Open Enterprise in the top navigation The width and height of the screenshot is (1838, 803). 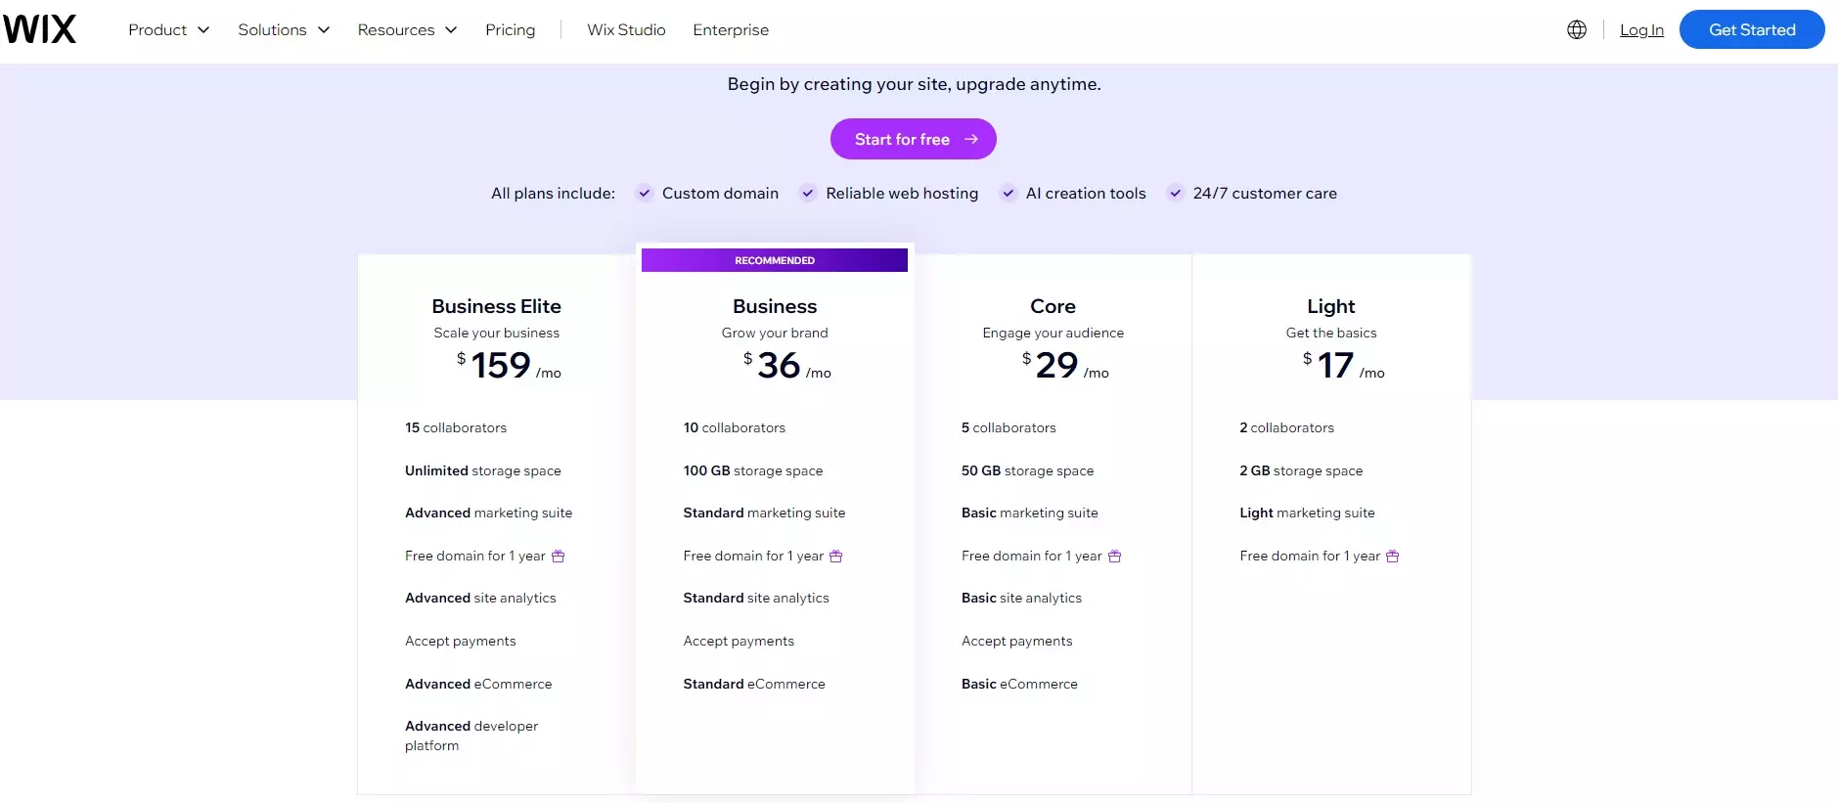pos(731,30)
